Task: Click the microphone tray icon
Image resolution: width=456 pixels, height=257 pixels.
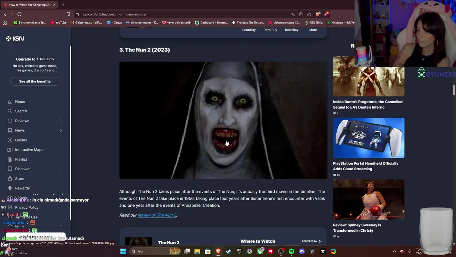Action: (410, 251)
